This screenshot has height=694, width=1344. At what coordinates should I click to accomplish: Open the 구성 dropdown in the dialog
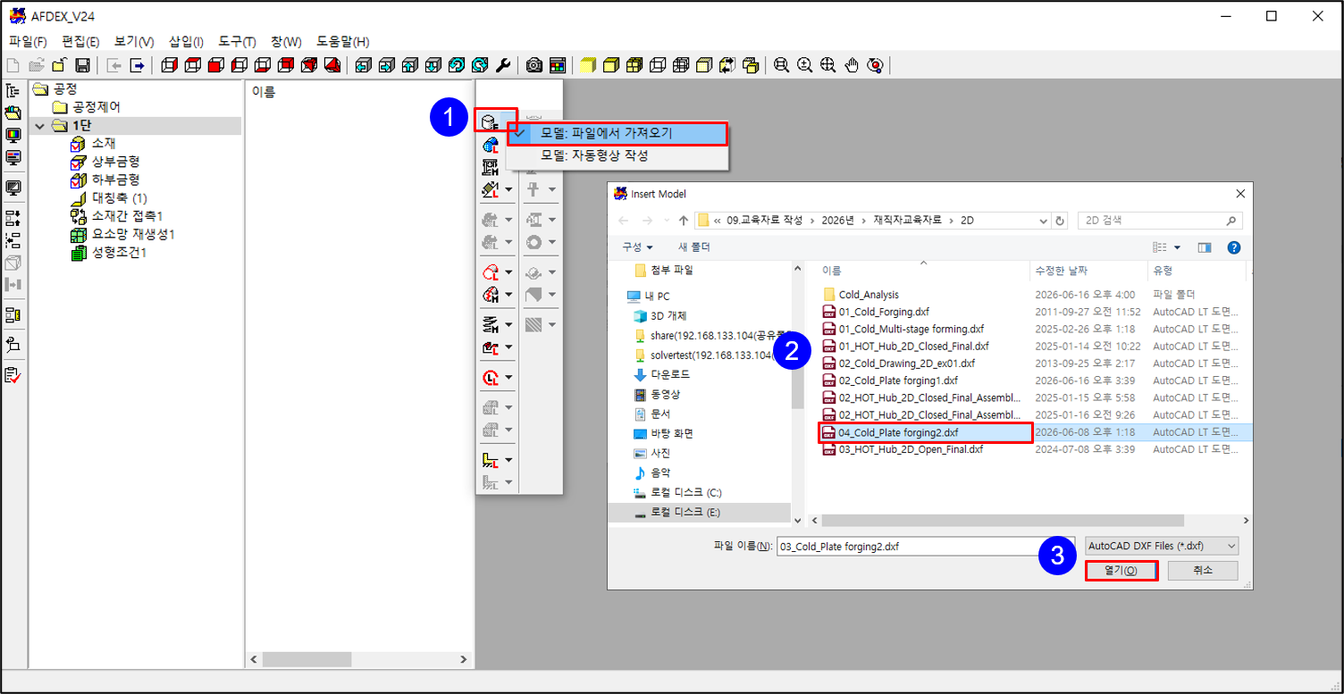[637, 247]
